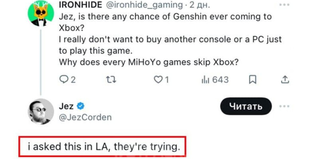Viewport: 319px width, 159px height.
Task: Click the IRONHIDE display name
Action: point(80,5)
